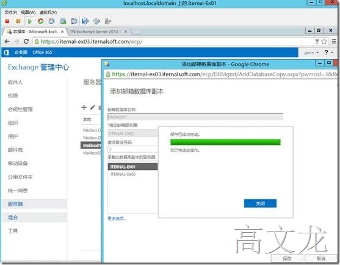Open 统一消息 in the sidebar

(18, 190)
